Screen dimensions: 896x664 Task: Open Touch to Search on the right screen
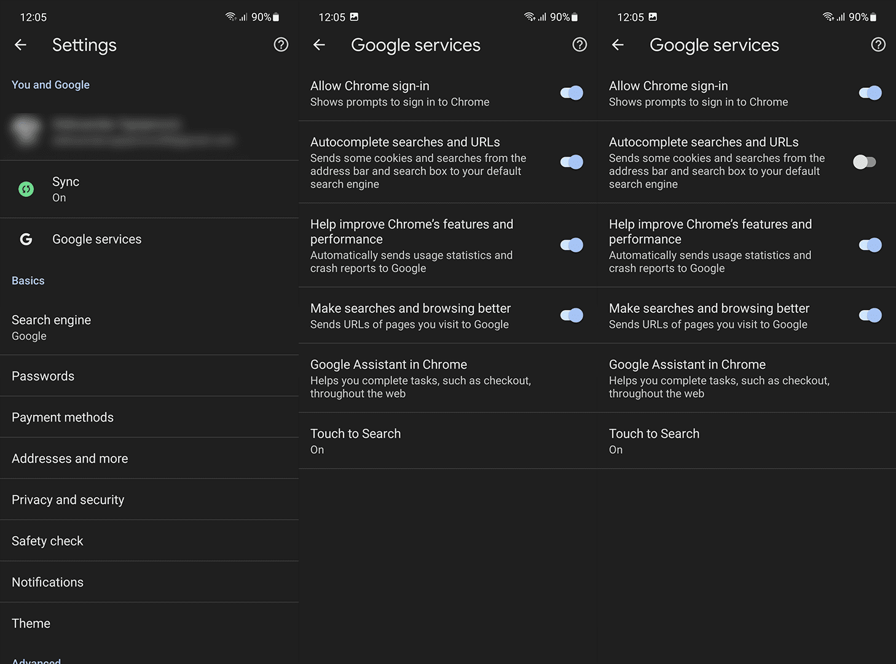pos(747,441)
